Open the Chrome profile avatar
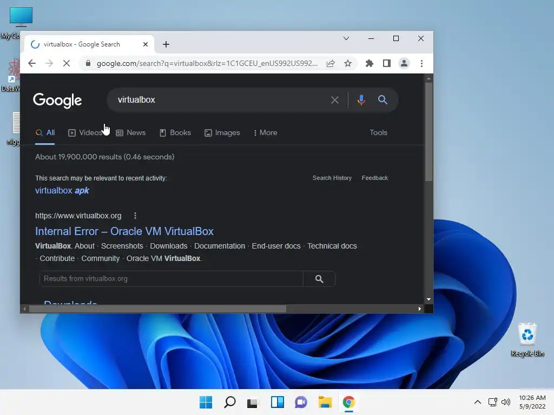The width and height of the screenshot is (554, 415). pyautogui.click(x=404, y=64)
